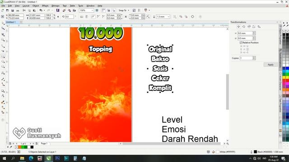Click the Convert to Curves icon

click(x=192, y=17)
